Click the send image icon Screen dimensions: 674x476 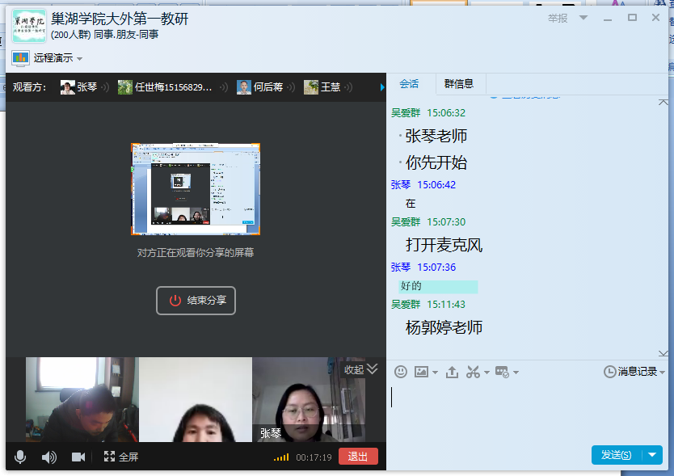[x=421, y=372]
